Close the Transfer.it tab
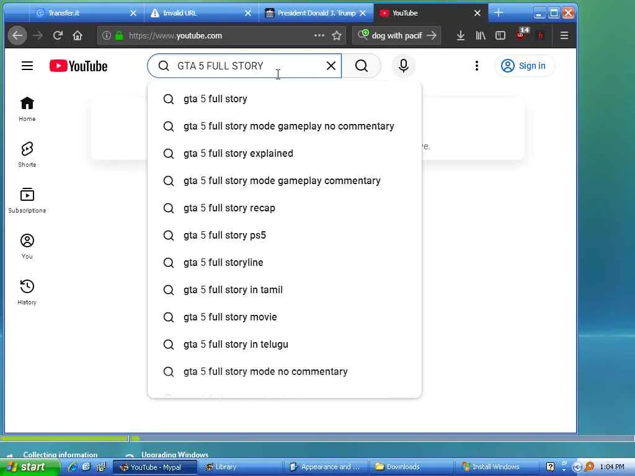The width and height of the screenshot is (635, 476). click(133, 14)
